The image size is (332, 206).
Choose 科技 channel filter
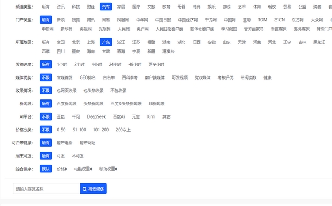point(76,7)
